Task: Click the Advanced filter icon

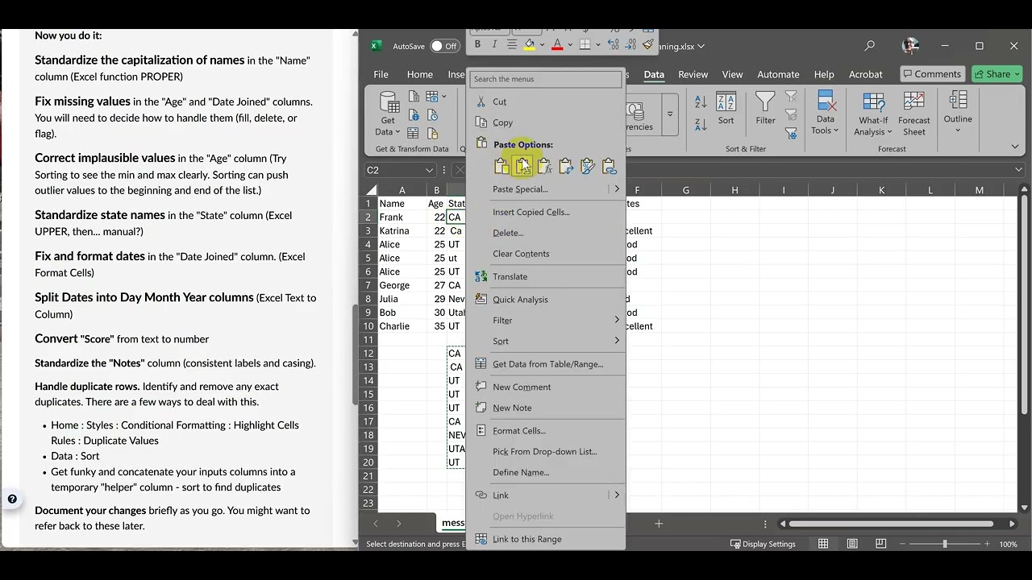Action: tap(791, 134)
